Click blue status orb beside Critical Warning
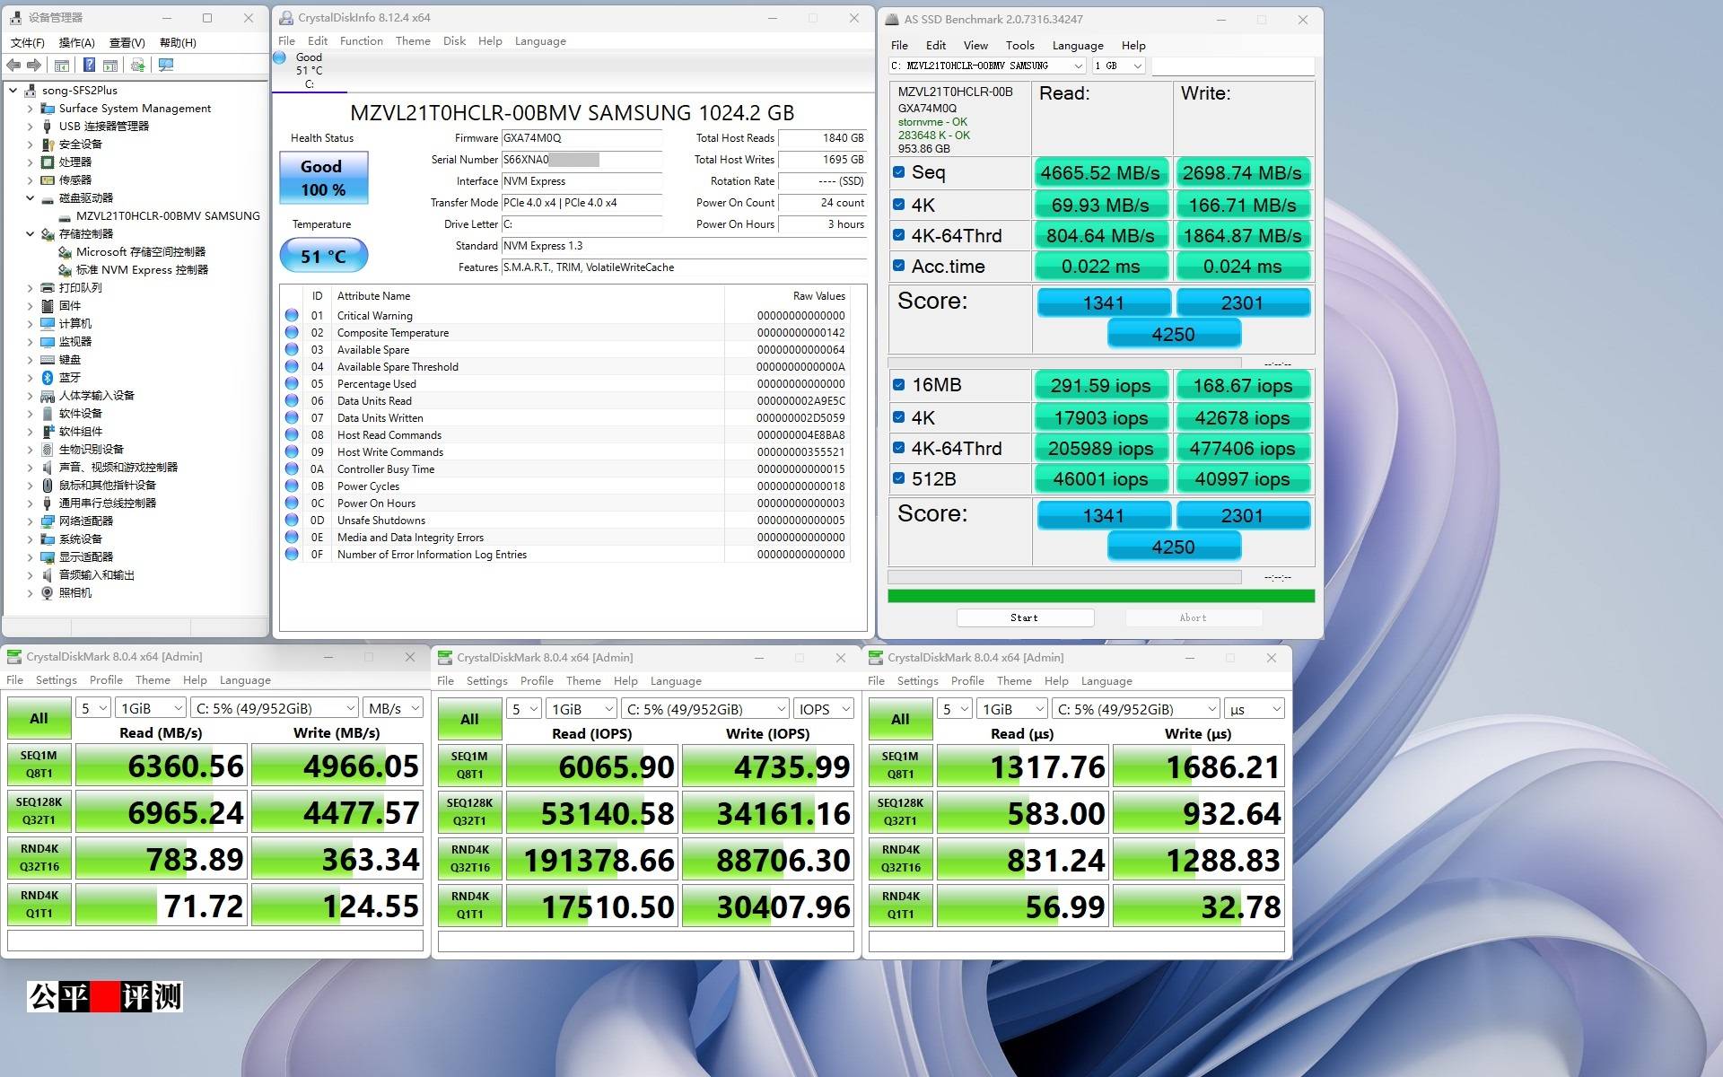Image resolution: width=1723 pixels, height=1077 pixels. pyautogui.click(x=292, y=316)
